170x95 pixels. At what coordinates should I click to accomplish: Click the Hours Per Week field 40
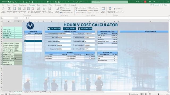point(64,41)
